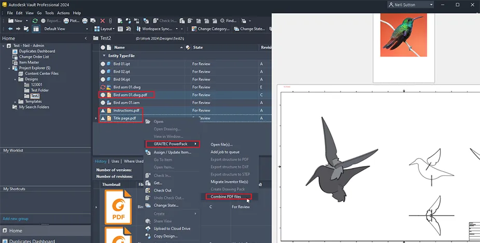Screen dimensions: 480x243
Task: Click the New folder toolbar button
Action: click(x=15, y=21)
